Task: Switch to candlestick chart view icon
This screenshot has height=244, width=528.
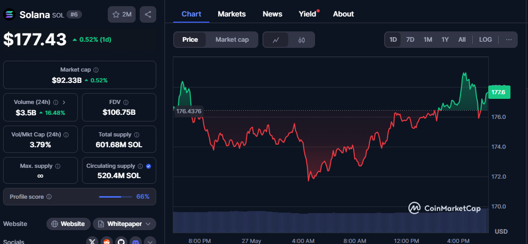Action: (x=301, y=40)
